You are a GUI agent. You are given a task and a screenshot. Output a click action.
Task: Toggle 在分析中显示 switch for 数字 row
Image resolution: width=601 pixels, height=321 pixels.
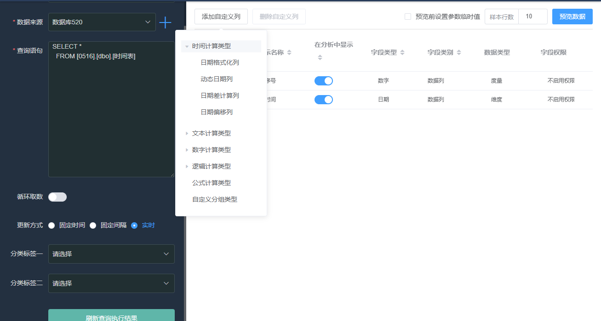click(324, 81)
